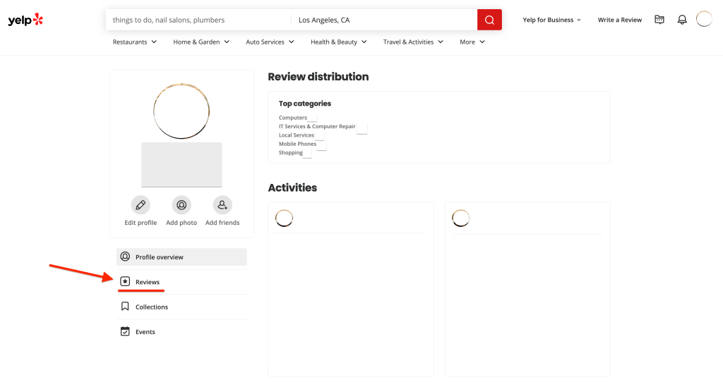Click the Los Angeles, CA location field
The width and height of the screenshot is (723, 382).
[383, 20]
